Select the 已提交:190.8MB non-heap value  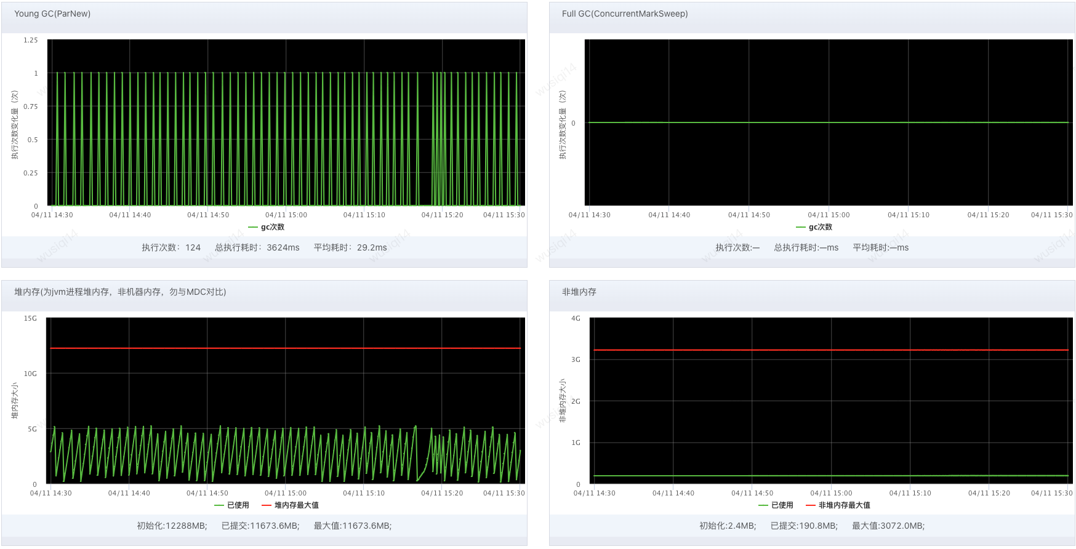pos(804,526)
